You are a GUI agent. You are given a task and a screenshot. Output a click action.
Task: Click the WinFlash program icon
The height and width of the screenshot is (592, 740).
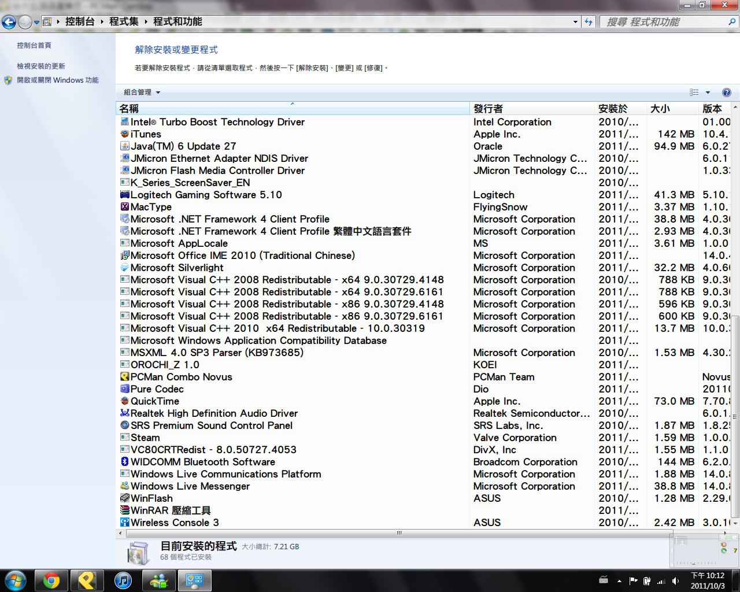point(124,498)
